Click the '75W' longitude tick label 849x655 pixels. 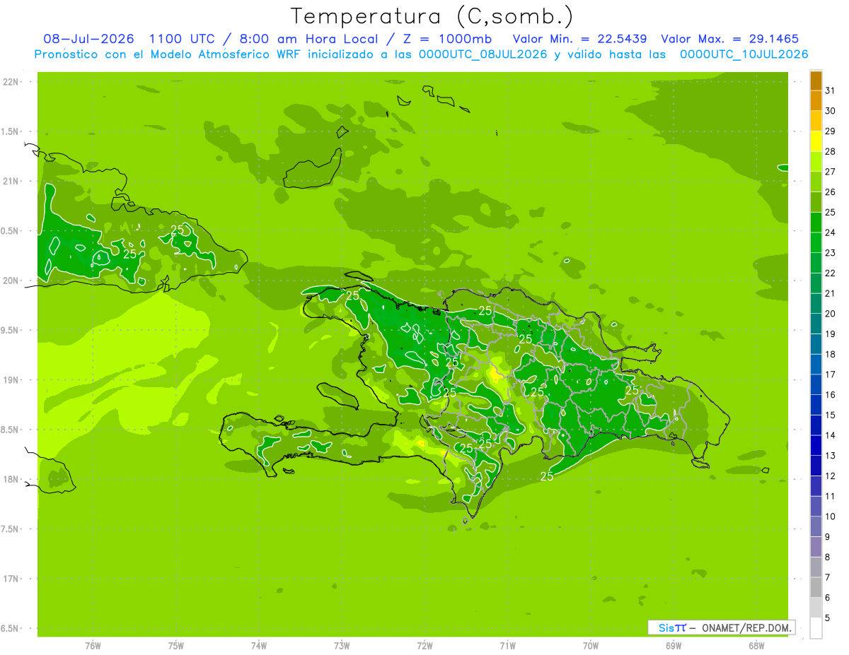click(176, 646)
